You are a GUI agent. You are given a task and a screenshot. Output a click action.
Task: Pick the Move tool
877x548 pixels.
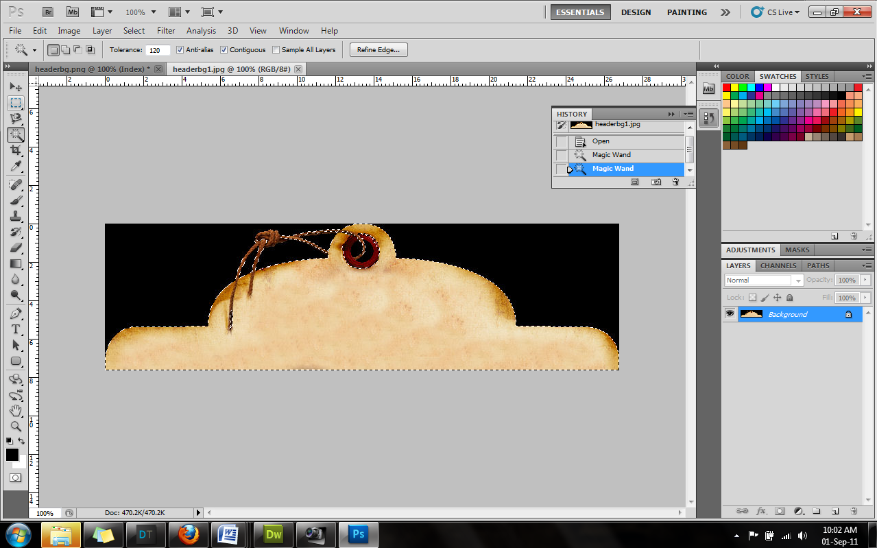coord(16,87)
